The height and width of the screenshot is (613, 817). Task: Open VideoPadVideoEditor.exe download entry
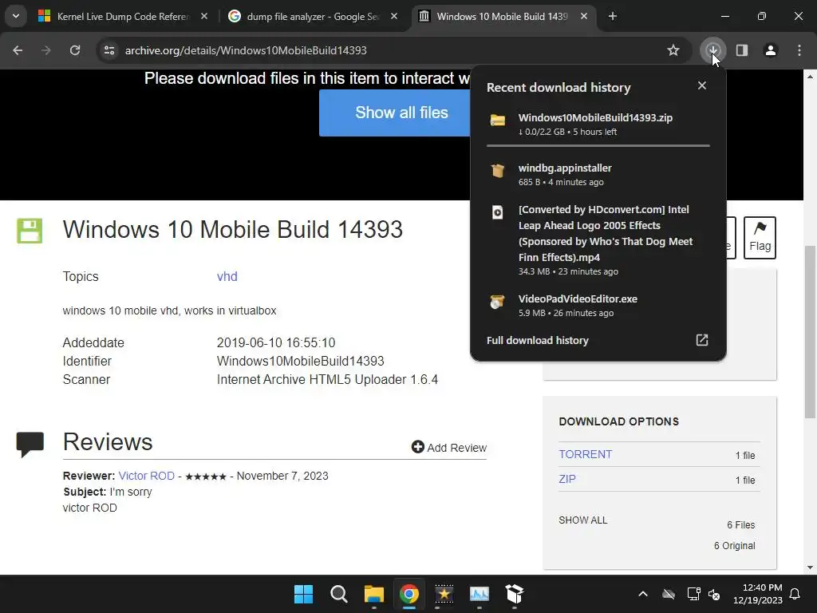(x=598, y=306)
